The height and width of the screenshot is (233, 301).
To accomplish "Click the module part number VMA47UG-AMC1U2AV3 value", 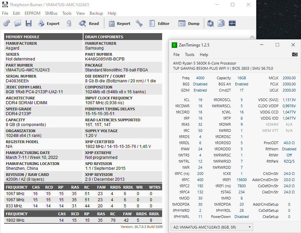I will pos(28,70).
